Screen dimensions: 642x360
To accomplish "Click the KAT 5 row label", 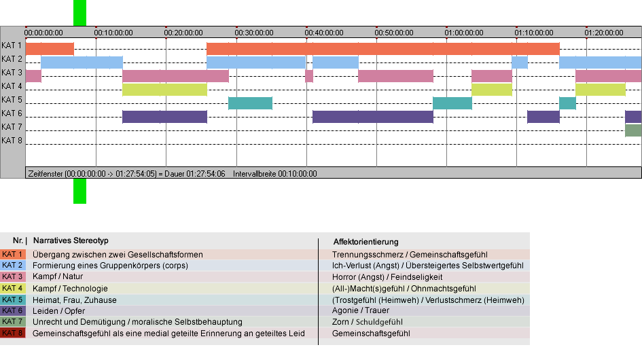I will click(x=12, y=100).
